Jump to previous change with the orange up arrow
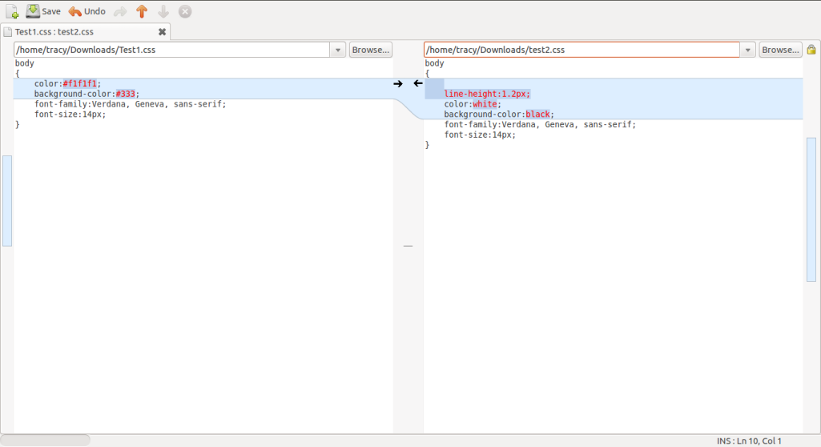Screen dimensions: 821x447 point(142,11)
